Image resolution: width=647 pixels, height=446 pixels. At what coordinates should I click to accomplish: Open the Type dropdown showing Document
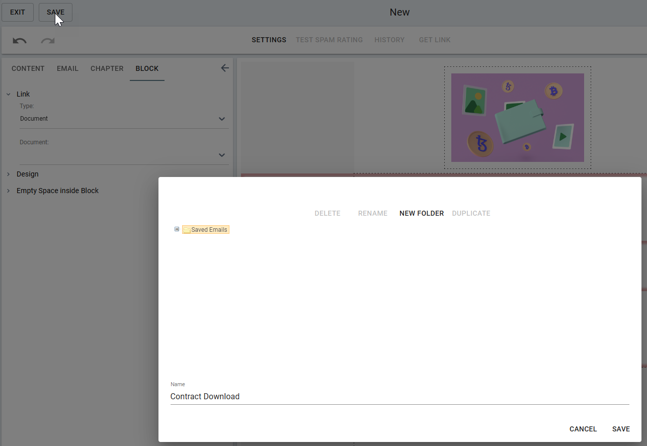tap(124, 119)
